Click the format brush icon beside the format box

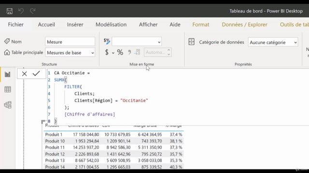[x=107, y=41]
